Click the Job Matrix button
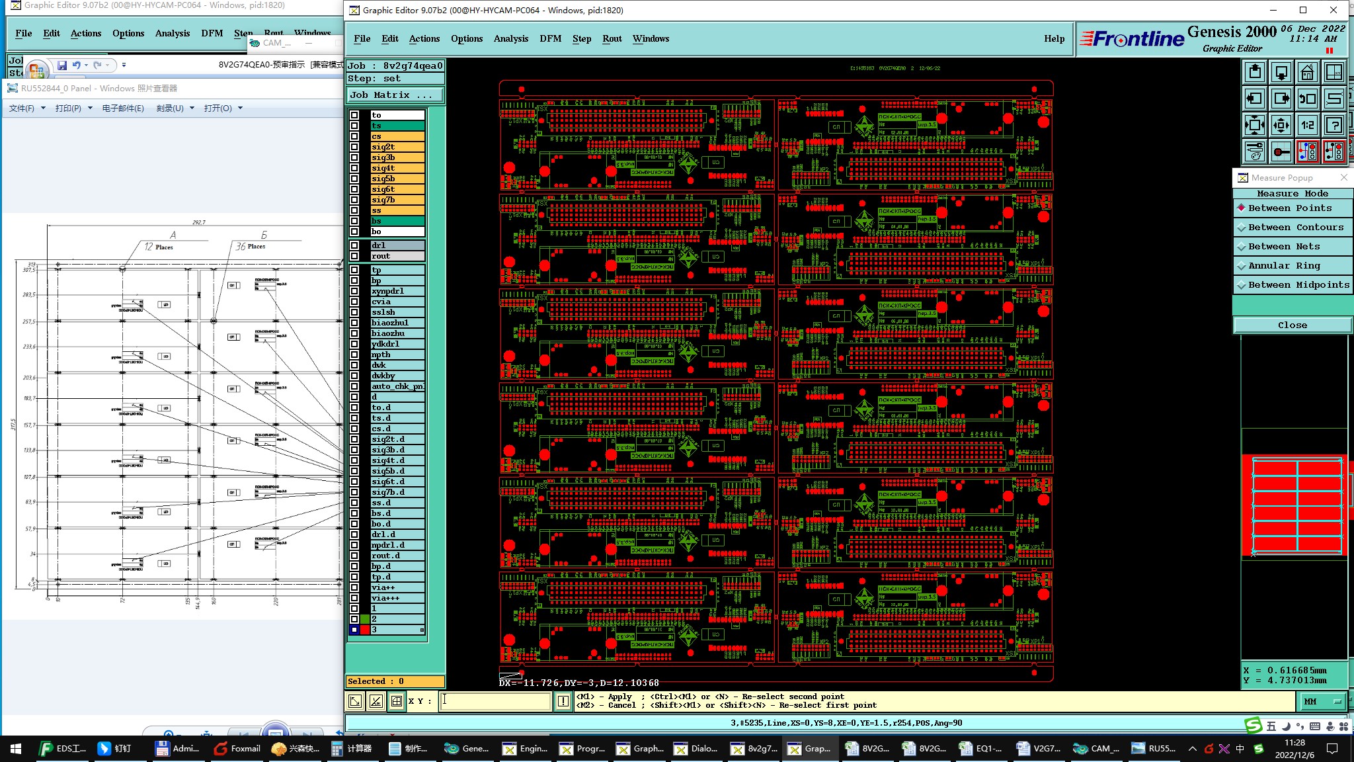The height and width of the screenshot is (762, 1354). pos(394,95)
